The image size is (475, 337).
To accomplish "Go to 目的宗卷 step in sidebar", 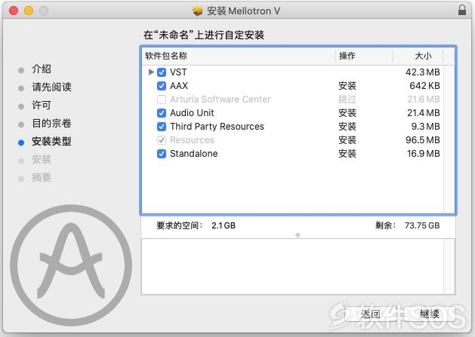I will 52,124.
